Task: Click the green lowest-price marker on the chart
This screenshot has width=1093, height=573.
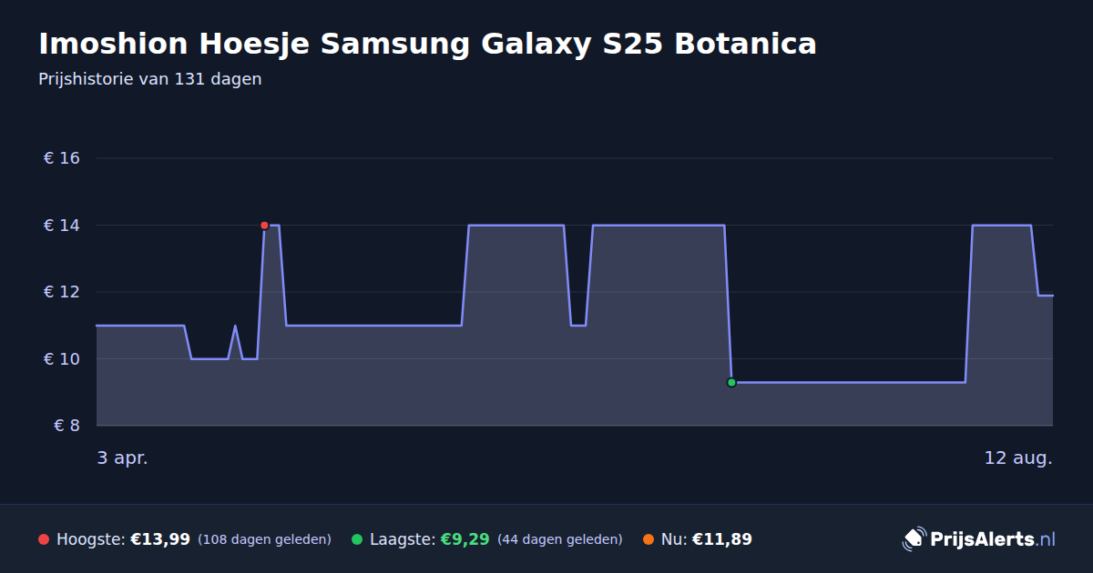Action: point(731,383)
